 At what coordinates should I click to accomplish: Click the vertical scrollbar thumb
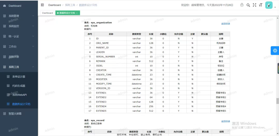pos(277,101)
